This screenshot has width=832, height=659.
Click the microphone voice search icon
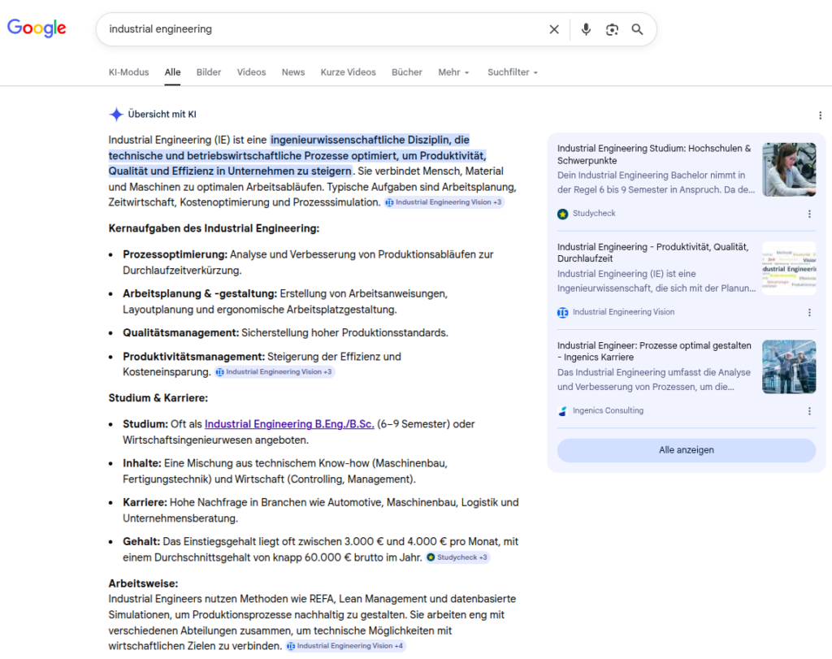[586, 29]
